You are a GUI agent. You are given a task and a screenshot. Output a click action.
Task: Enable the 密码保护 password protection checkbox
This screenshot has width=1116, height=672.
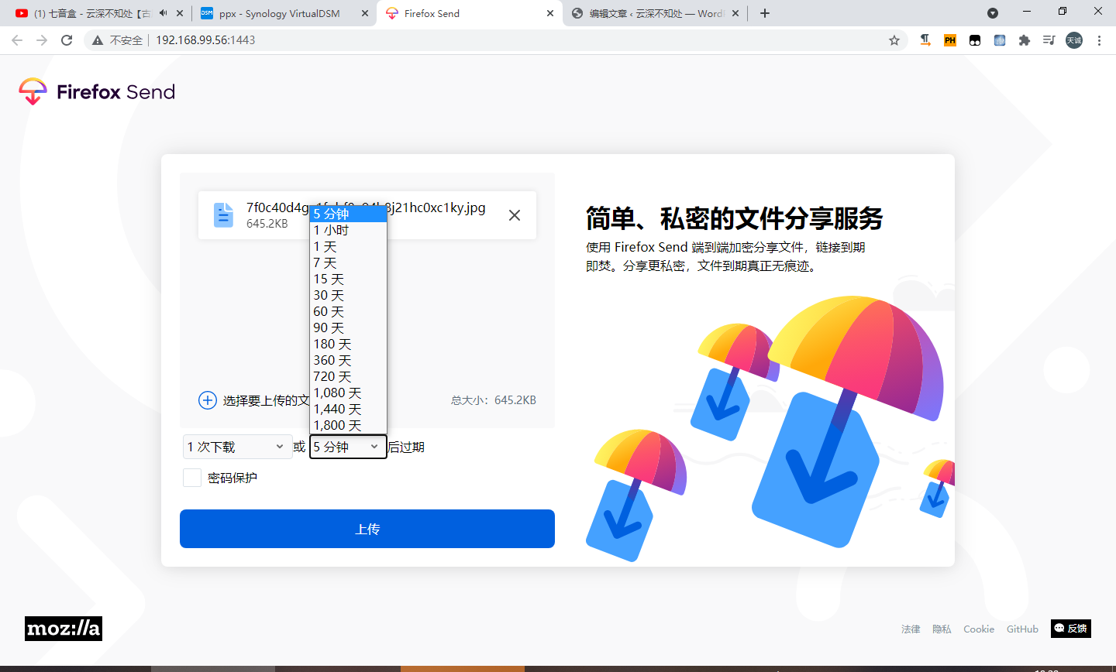[191, 477]
